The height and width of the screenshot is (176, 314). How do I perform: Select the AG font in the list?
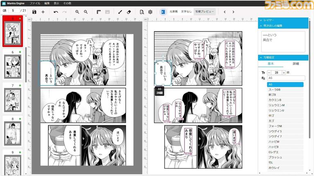click(285, 84)
